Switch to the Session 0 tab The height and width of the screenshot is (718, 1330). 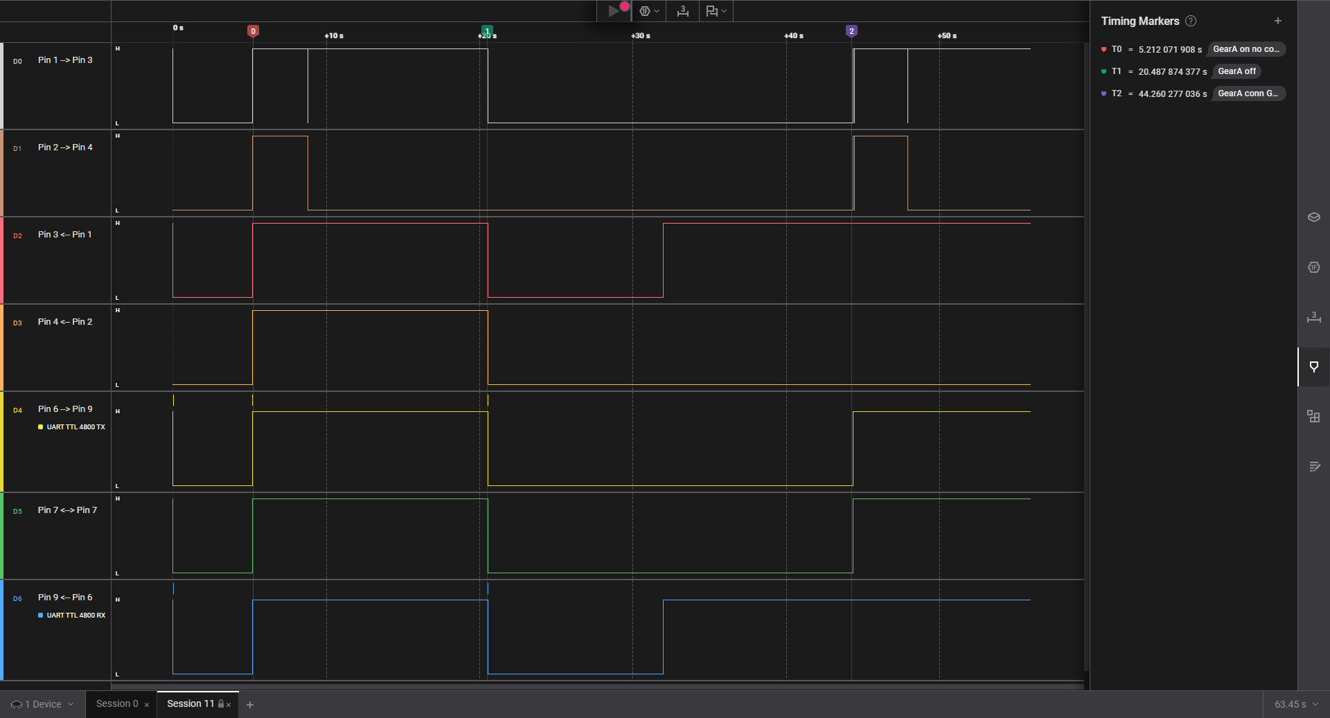pyautogui.click(x=116, y=704)
